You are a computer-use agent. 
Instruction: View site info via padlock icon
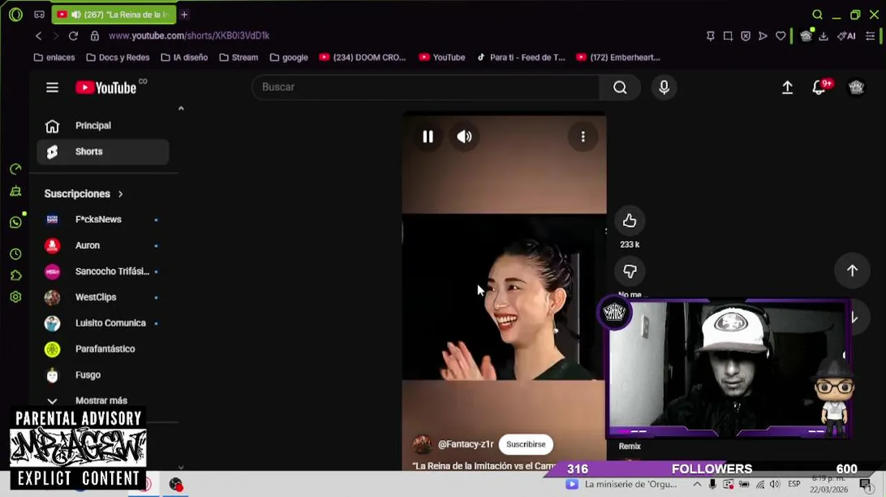pos(95,36)
